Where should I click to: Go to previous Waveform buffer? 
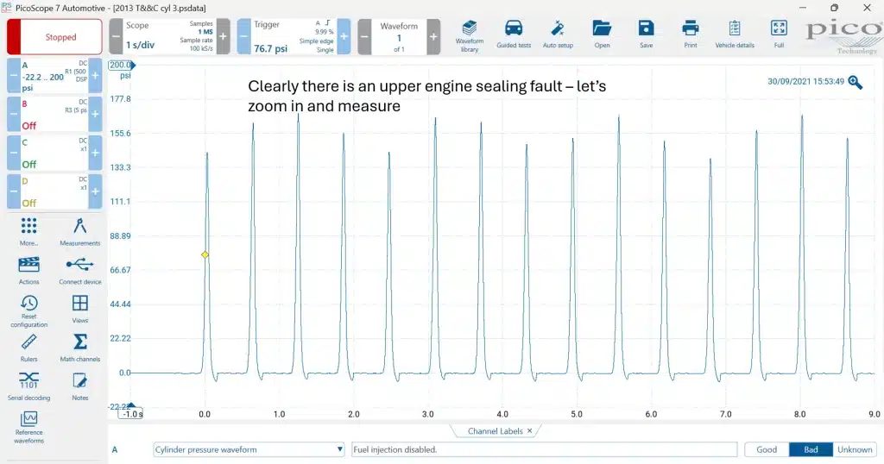pos(365,36)
